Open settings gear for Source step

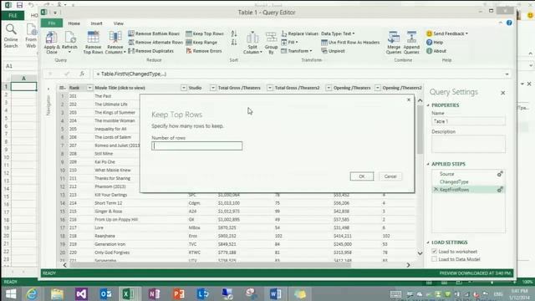pos(500,174)
